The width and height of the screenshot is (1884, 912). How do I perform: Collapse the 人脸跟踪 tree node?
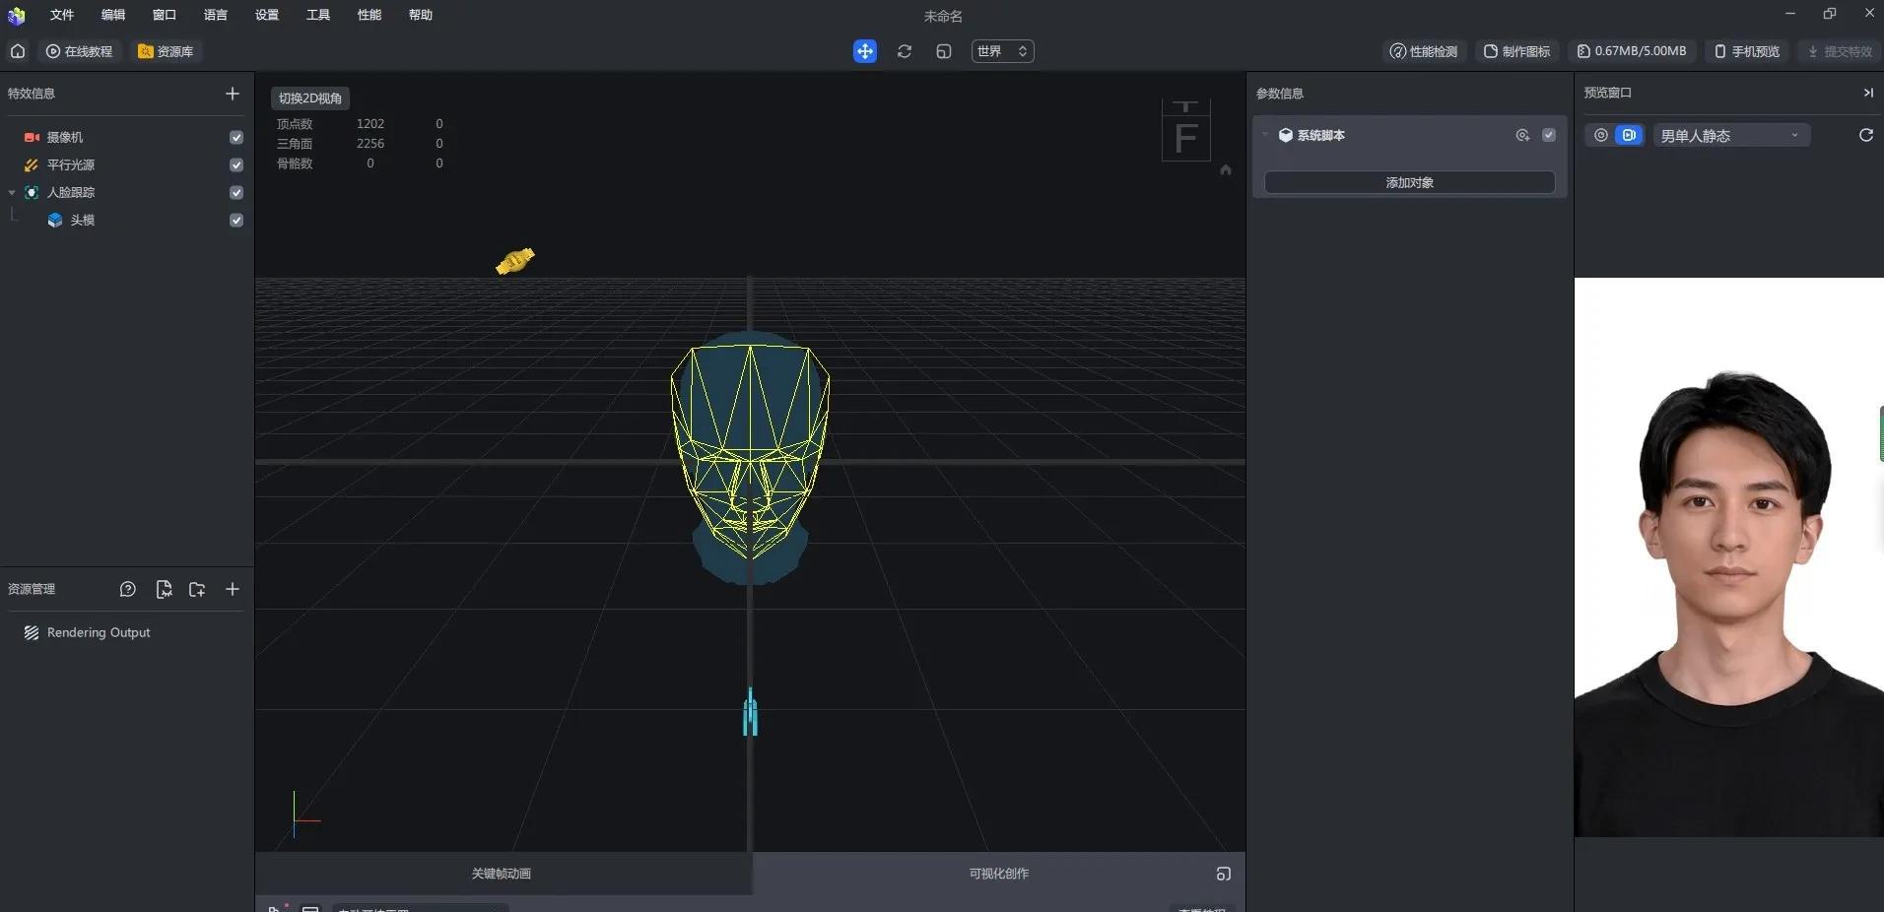12,193
